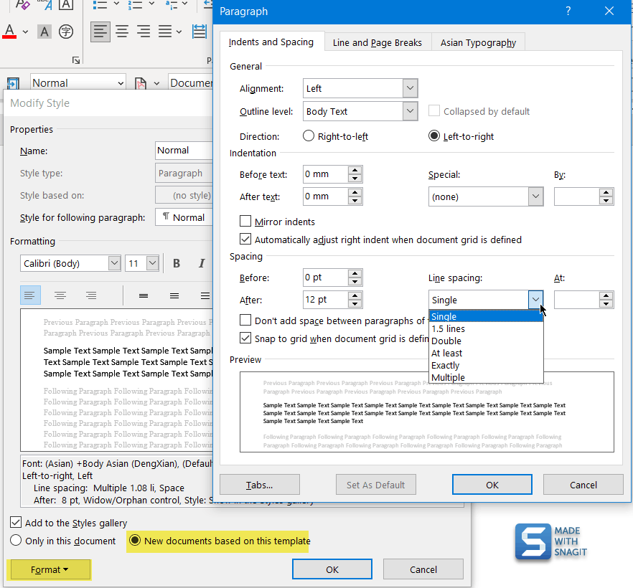
Task: Apply Character Shading from the ribbon
Action: tap(44, 32)
